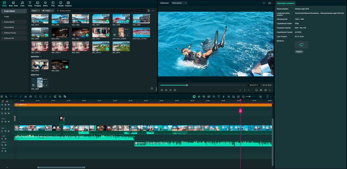
Task: Select Cloud Media in the sidebar
Action: tap(13, 28)
